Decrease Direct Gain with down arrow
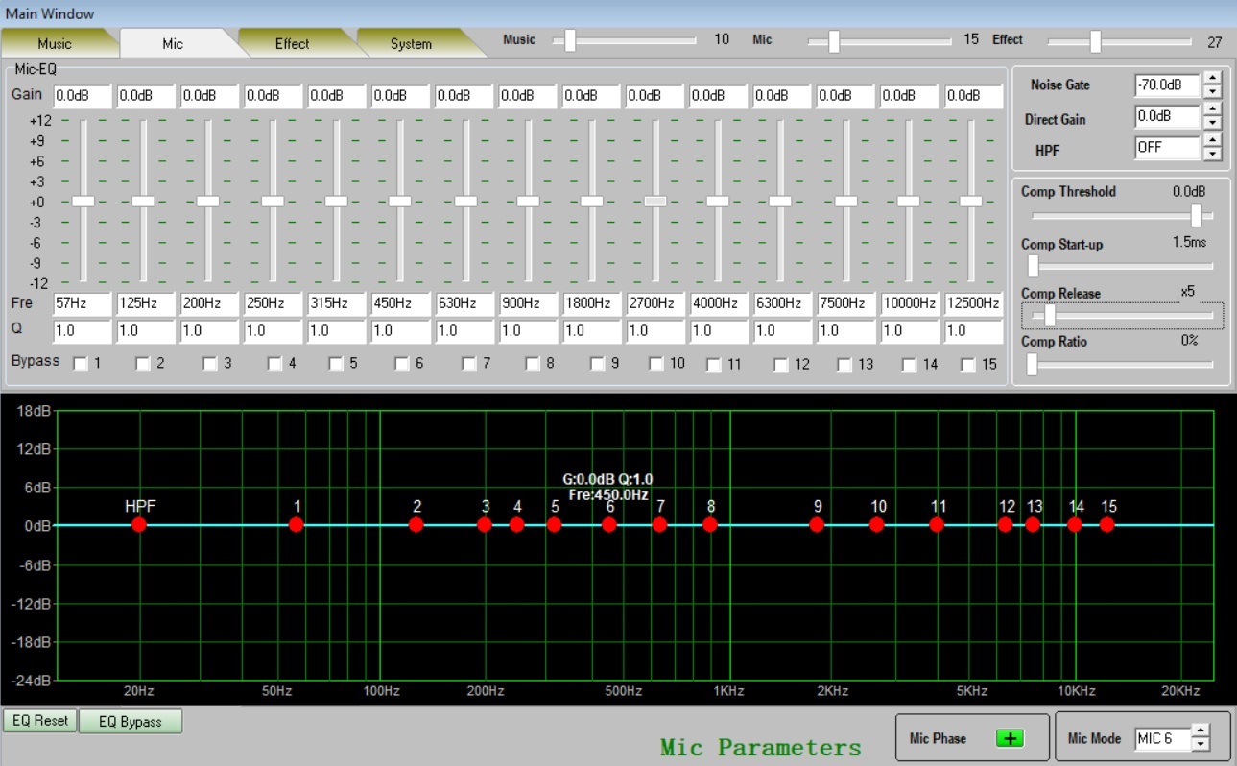The image size is (1237, 766). click(x=1213, y=125)
